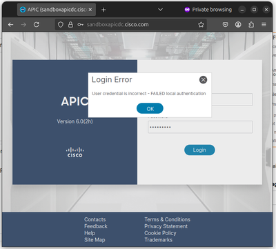276x249 pixels.
Task: Open the Help footer link
Action: pos(90,233)
